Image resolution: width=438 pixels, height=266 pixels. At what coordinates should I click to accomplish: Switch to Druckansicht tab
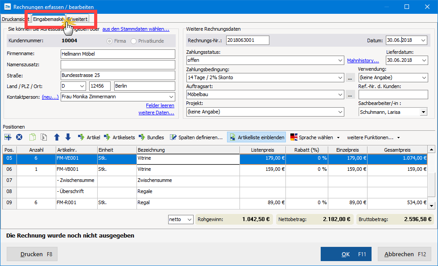click(x=15, y=19)
